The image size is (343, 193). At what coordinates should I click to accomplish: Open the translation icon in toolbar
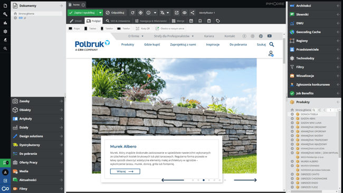point(163,13)
